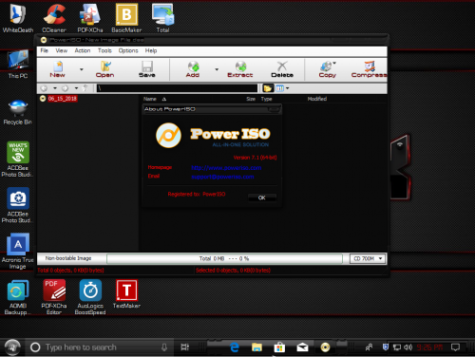This screenshot has height=357, width=475.
Task: Open the Options menu
Action: (128, 50)
